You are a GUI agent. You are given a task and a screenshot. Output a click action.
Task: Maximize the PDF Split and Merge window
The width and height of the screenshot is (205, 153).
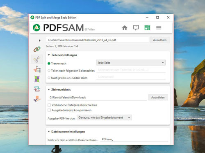click(157, 18)
